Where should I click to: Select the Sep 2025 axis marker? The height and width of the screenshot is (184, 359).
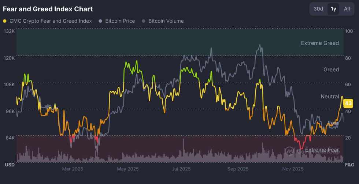(x=238, y=169)
